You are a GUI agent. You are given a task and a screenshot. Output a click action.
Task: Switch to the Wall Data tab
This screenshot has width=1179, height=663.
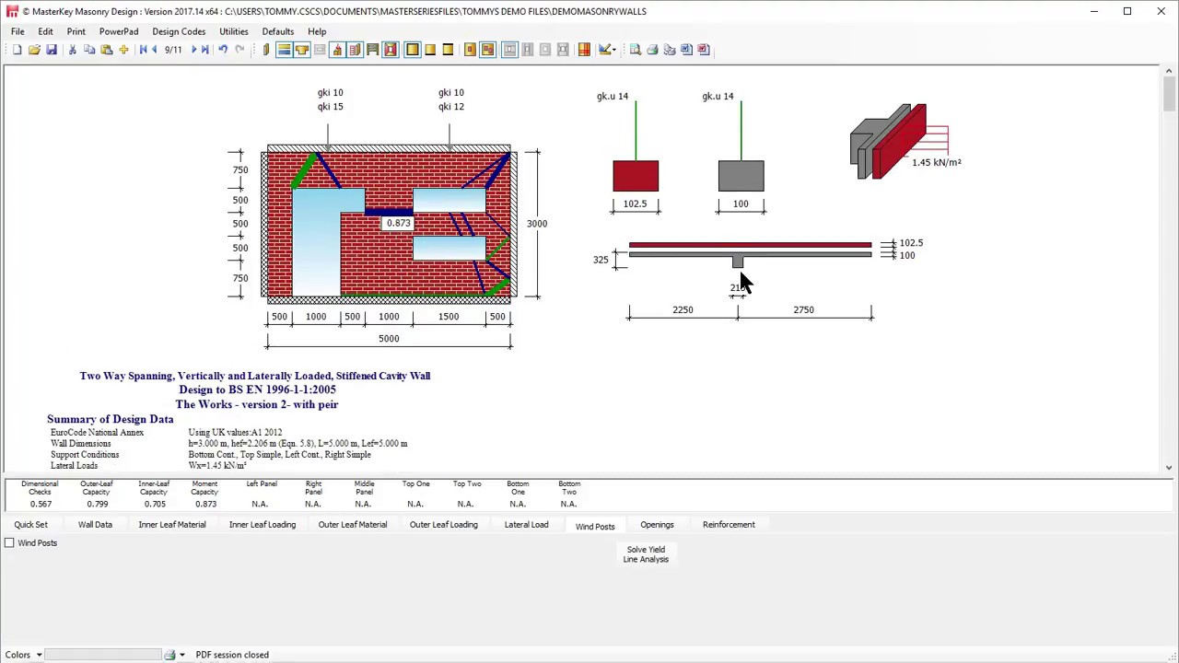click(x=95, y=525)
